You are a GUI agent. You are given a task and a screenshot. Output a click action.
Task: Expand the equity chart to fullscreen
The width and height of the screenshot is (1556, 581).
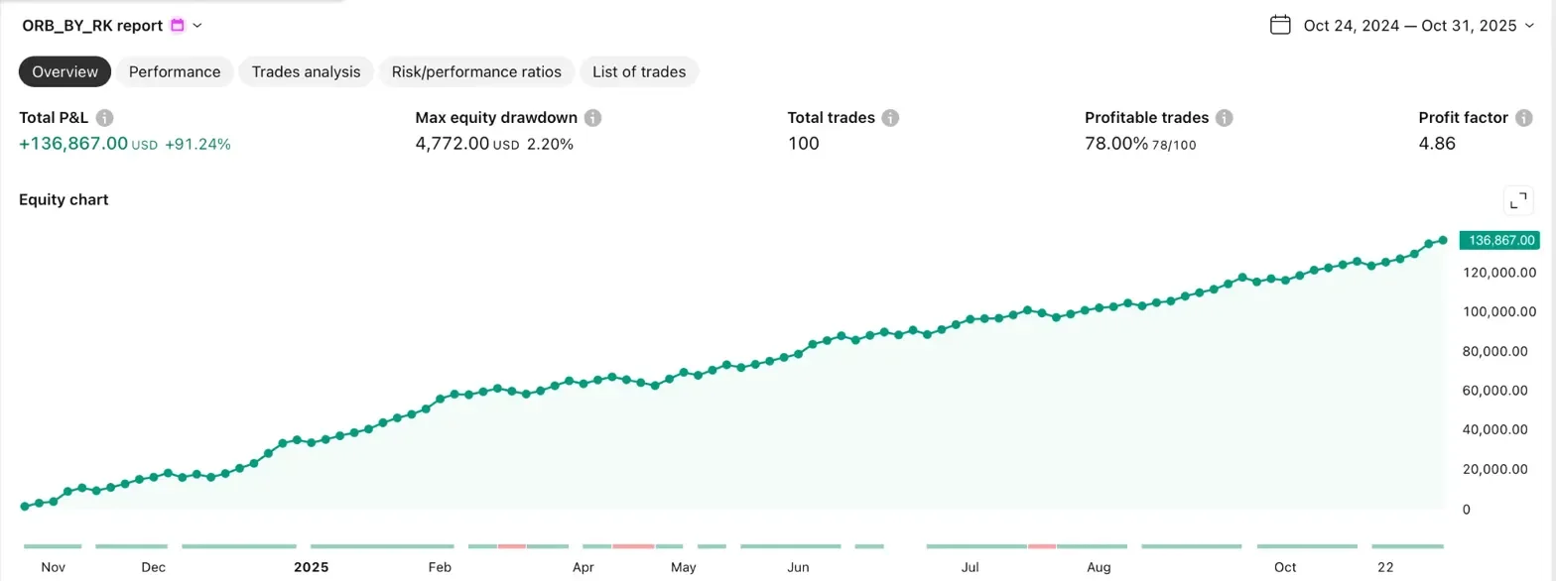[x=1518, y=201]
